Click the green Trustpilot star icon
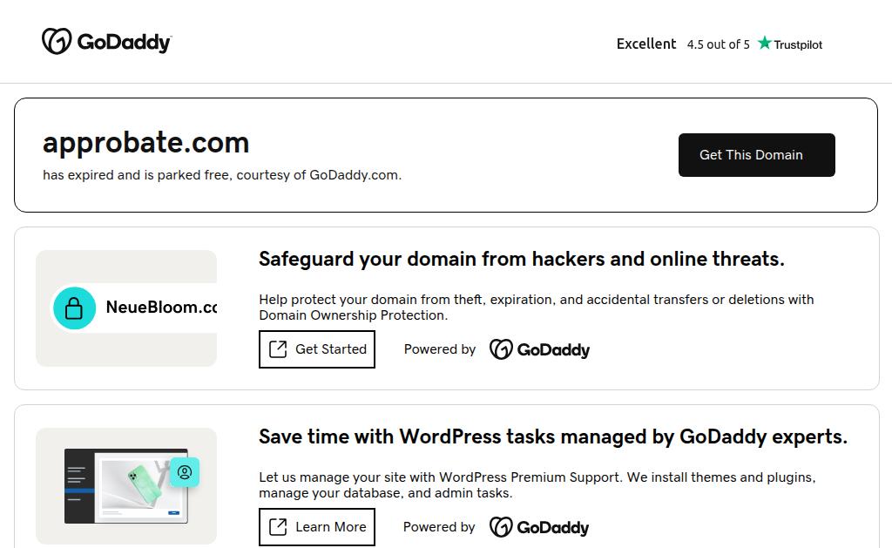892x548 pixels. [x=765, y=44]
